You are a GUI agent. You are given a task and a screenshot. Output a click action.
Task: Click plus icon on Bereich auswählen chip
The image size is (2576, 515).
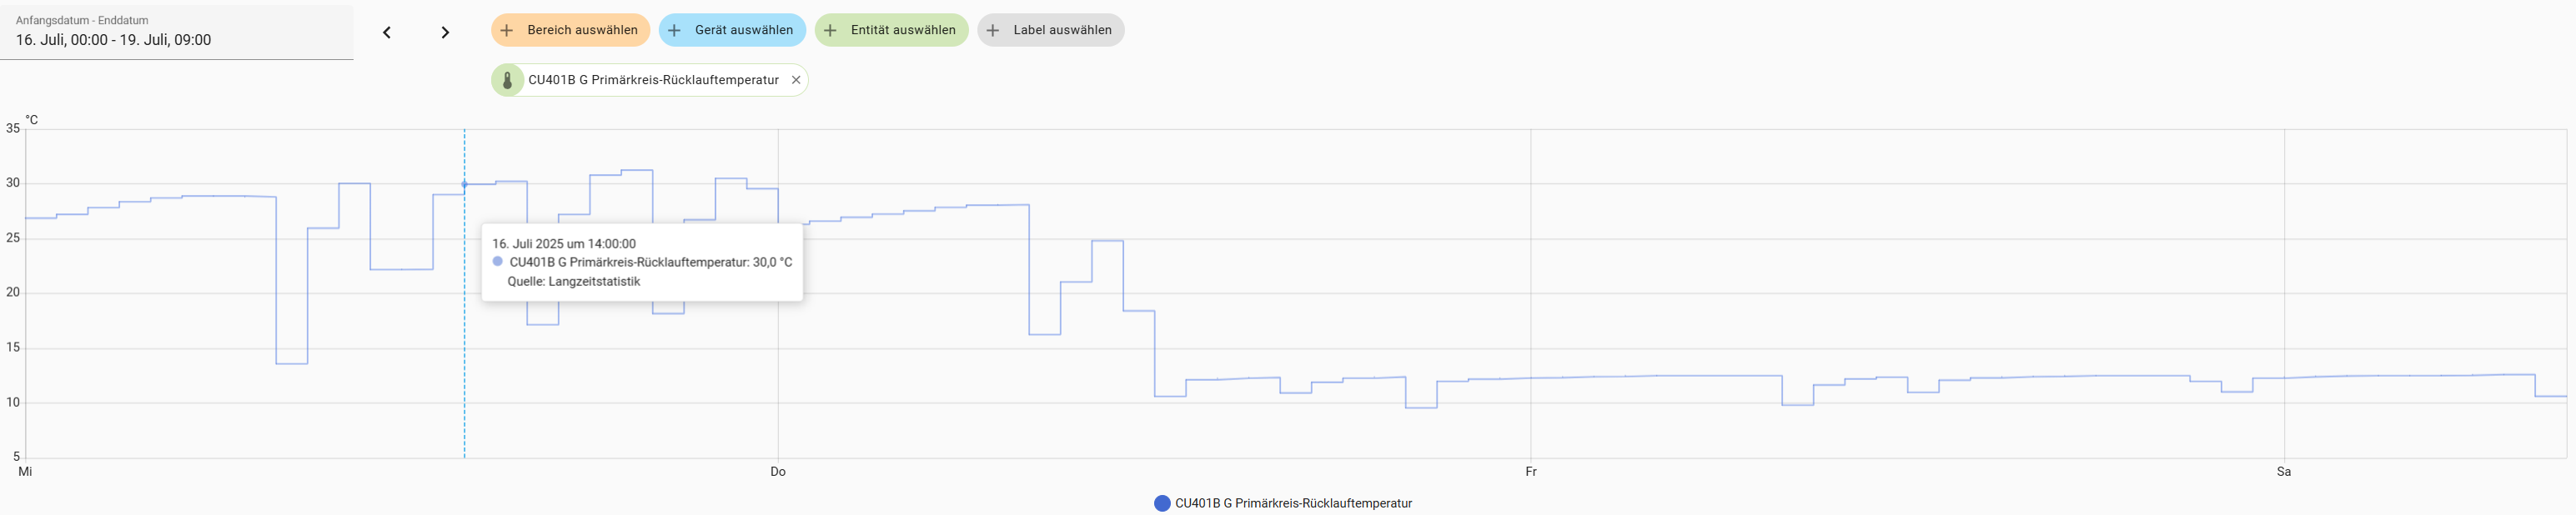tap(507, 30)
